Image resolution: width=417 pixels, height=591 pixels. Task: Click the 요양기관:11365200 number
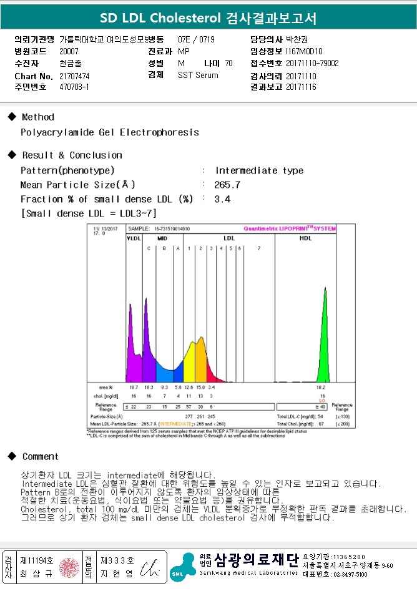coord(334,557)
